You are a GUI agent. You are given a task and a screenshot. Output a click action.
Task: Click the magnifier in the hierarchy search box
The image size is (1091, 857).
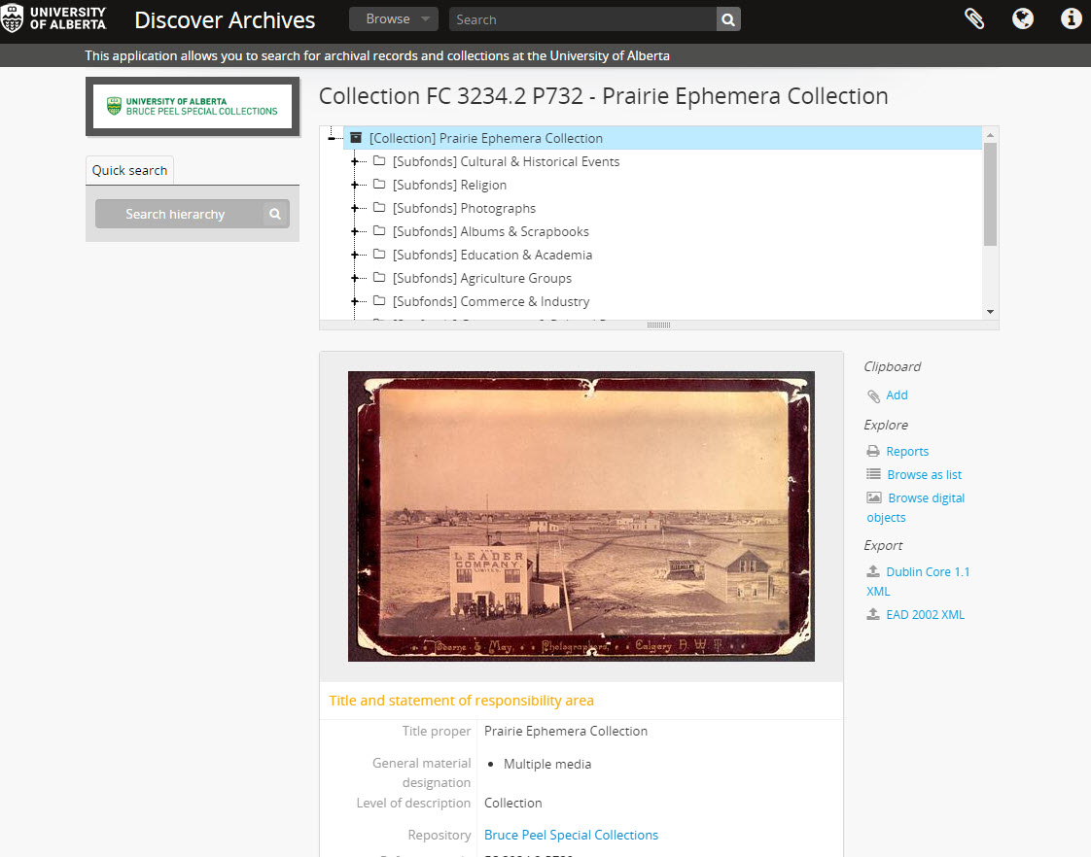click(x=274, y=214)
